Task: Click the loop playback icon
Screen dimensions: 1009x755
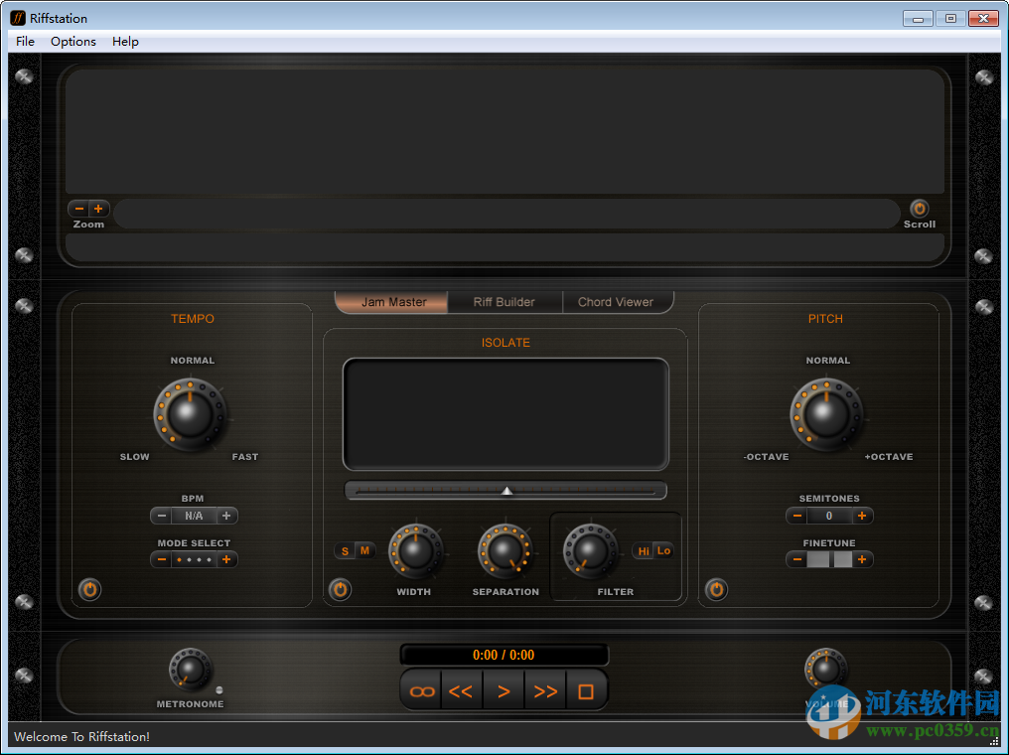Action: (420, 690)
